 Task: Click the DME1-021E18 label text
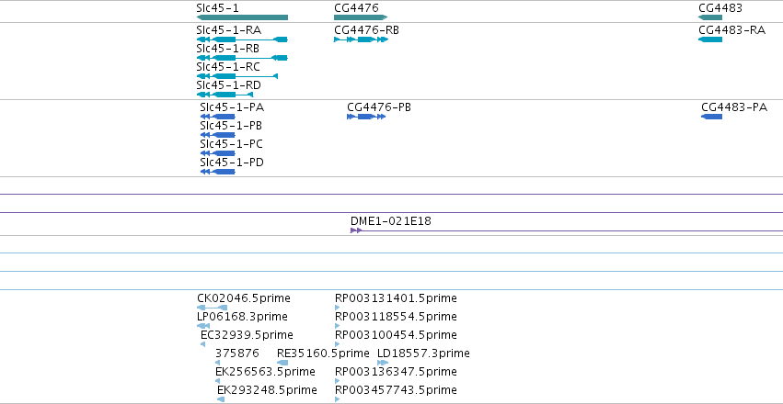(390, 221)
